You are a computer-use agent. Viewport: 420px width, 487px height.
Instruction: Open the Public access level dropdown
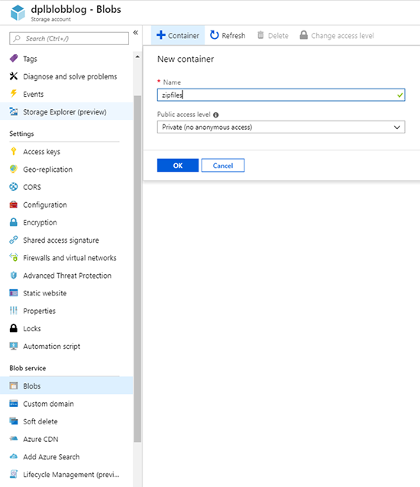(281, 127)
